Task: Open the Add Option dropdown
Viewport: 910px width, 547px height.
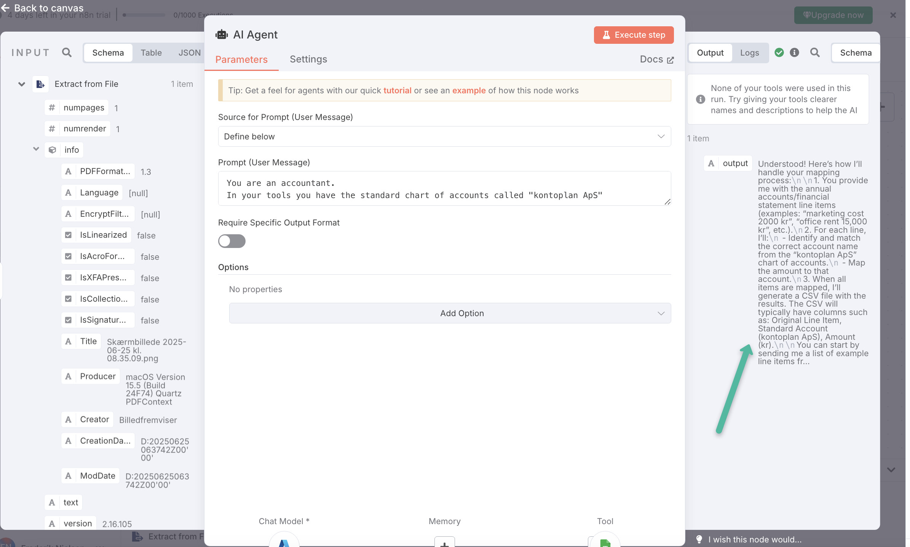Action: tap(450, 313)
